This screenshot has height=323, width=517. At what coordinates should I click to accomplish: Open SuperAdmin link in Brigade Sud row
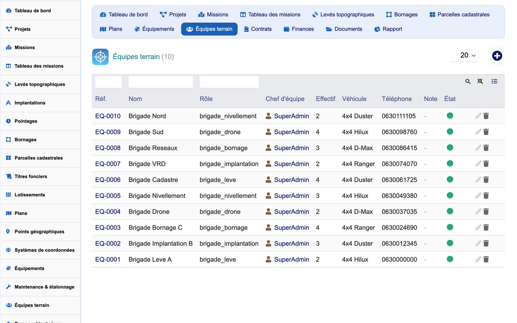291,132
